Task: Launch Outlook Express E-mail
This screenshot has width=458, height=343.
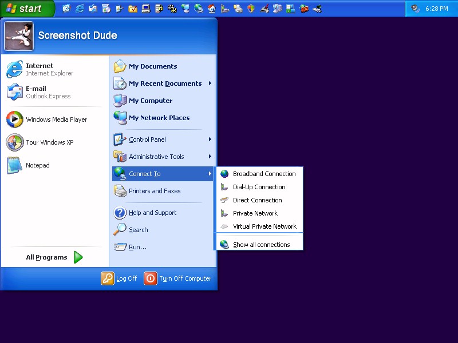Action: click(x=40, y=92)
